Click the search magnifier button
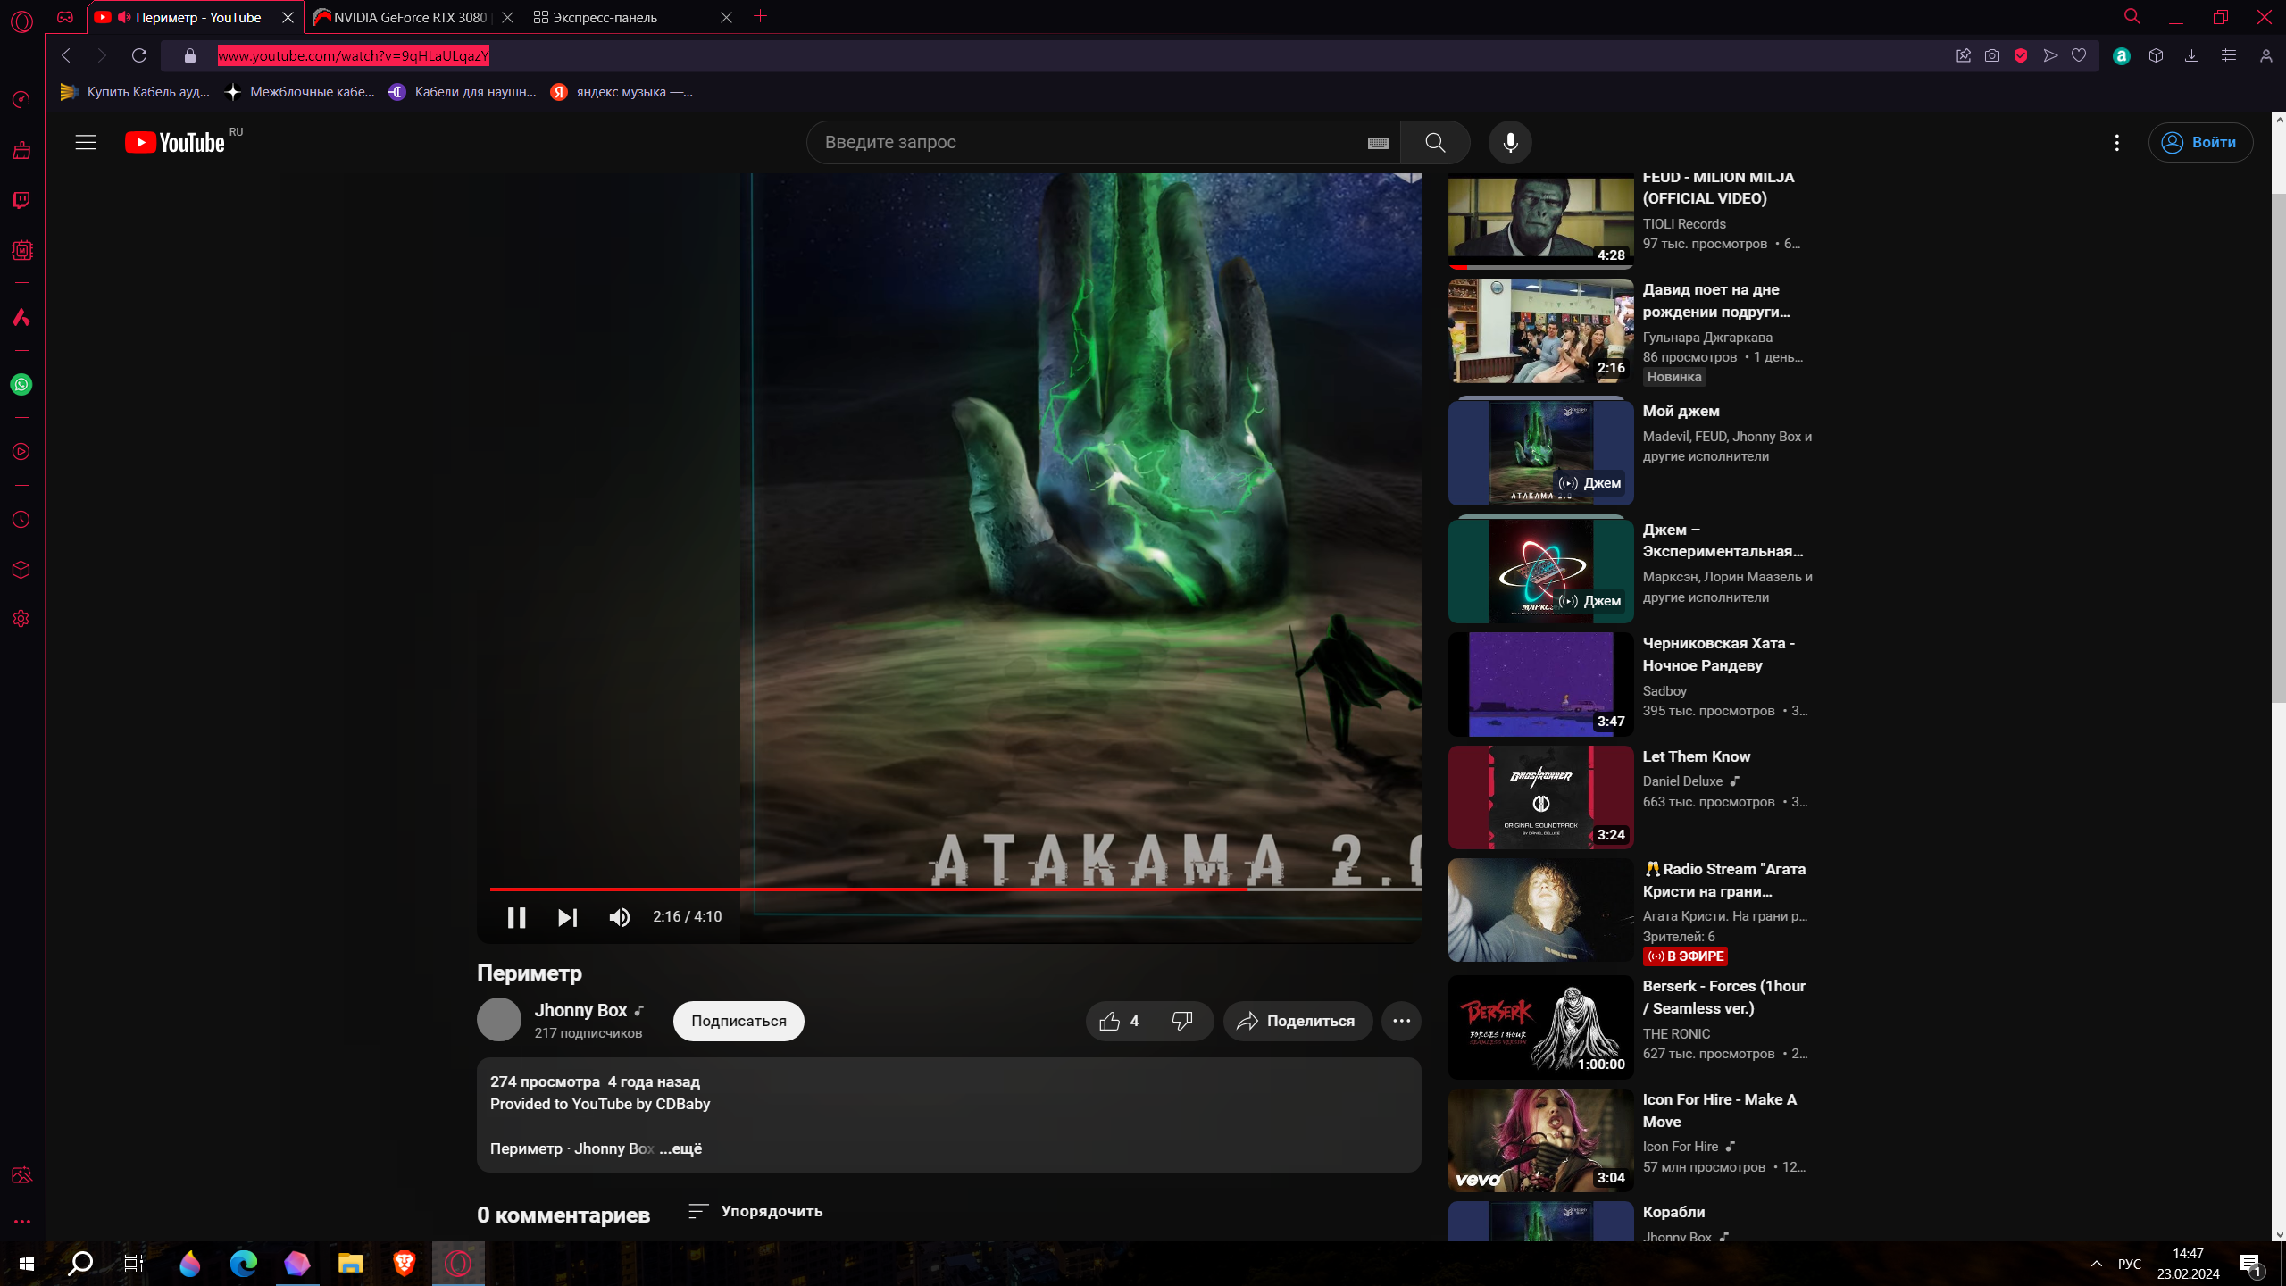The image size is (2286, 1286). click(1435, 143)
